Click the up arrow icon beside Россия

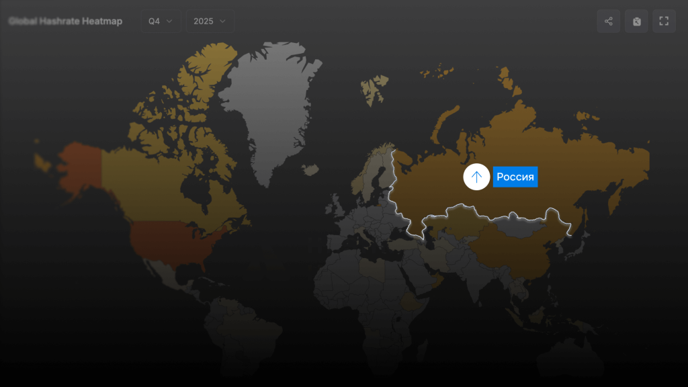click(x=476, y=177)
